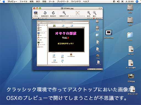Click the 縮小 zoom out icon

94,14
